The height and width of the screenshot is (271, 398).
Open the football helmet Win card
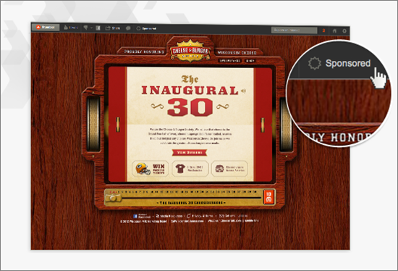[x=151, y=169]
